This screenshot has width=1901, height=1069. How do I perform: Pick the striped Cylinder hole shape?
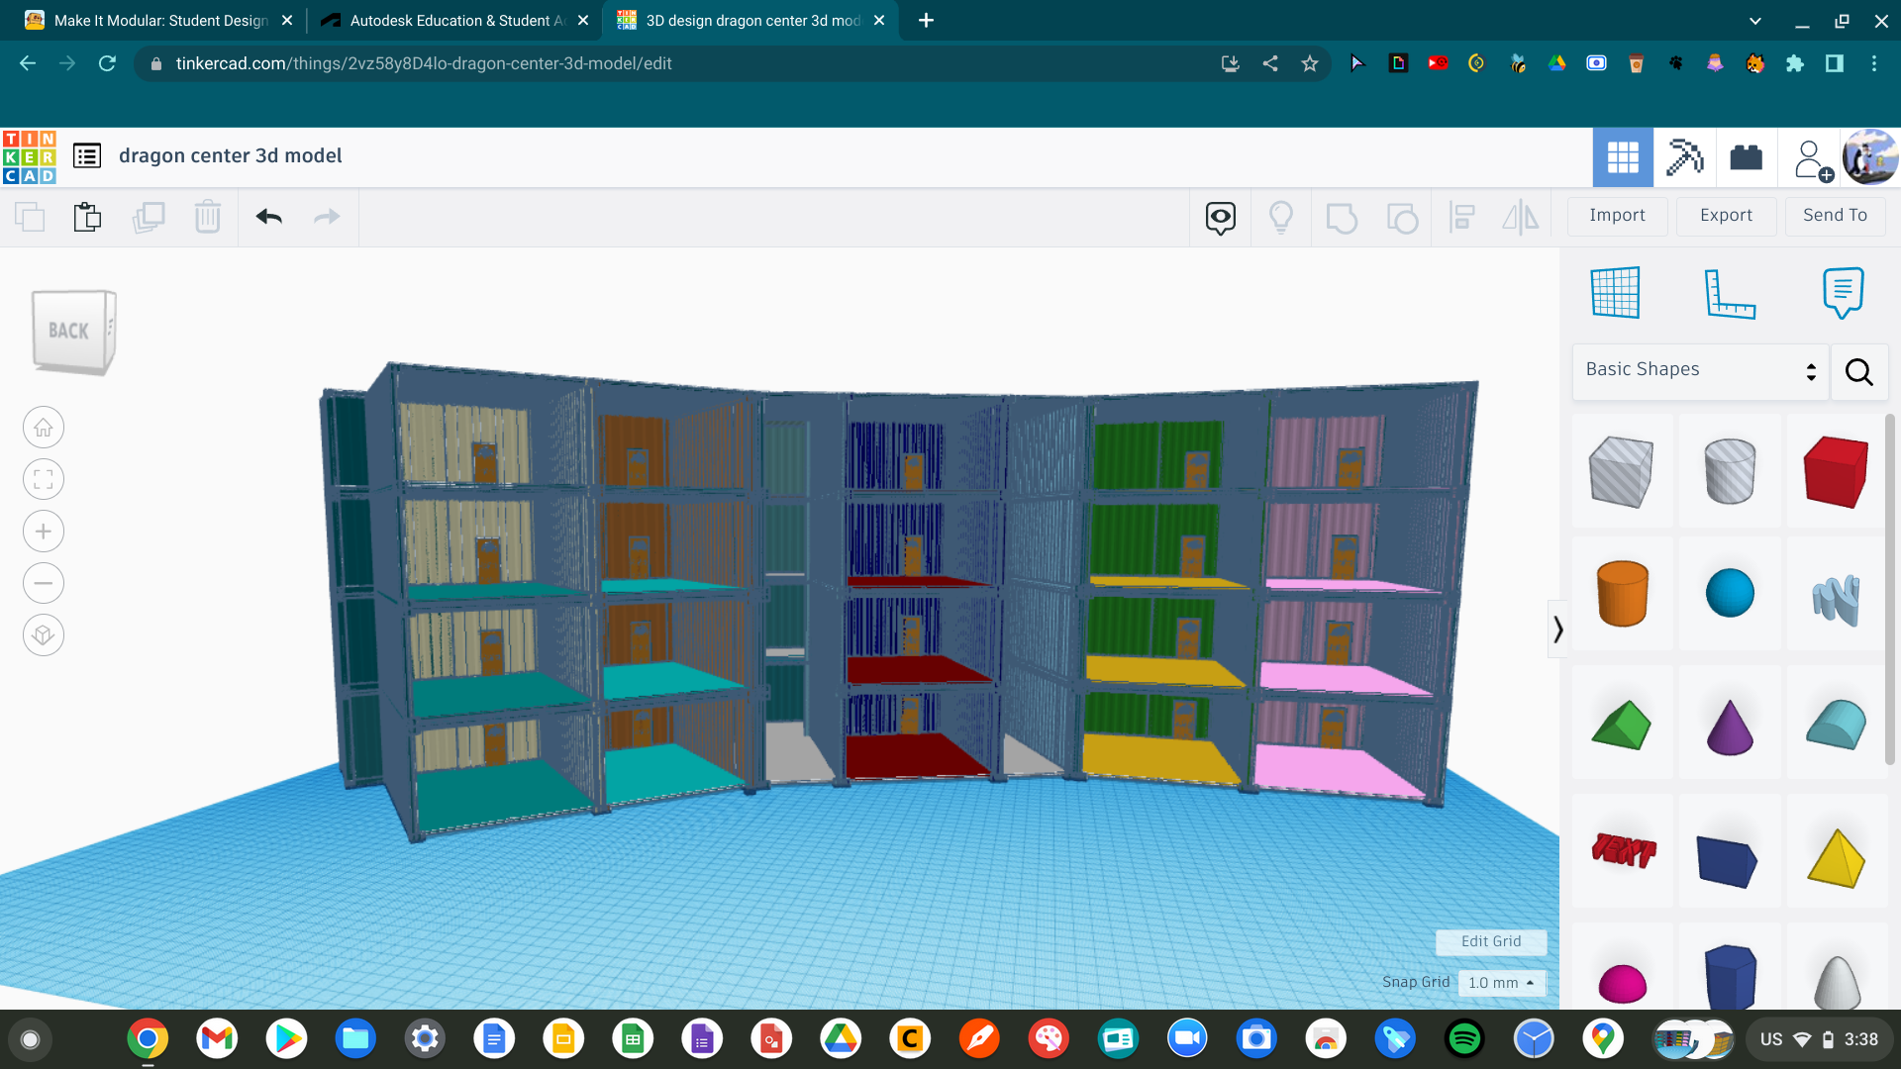[x=1730, y=472]
